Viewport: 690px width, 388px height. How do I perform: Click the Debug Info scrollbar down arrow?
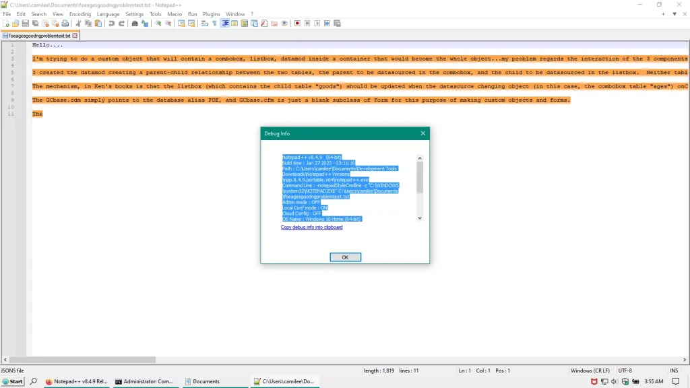pyautogui.click(x=419, y=217)
